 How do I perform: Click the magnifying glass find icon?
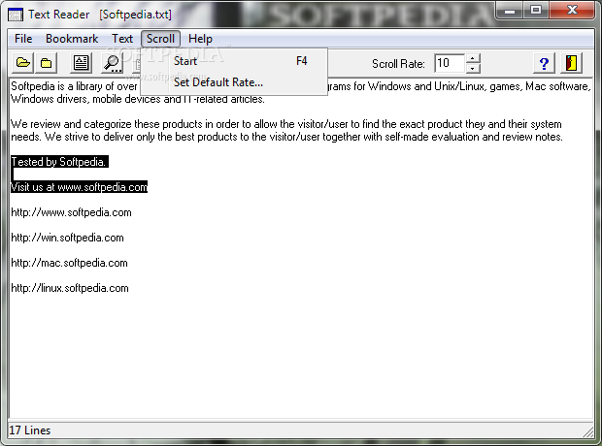pos(112,63)
